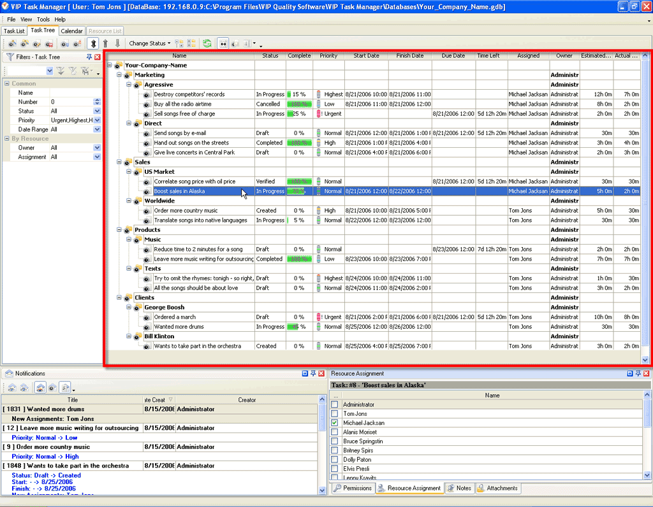Check the Tom Jons resource checkbox

click(335, 414)
